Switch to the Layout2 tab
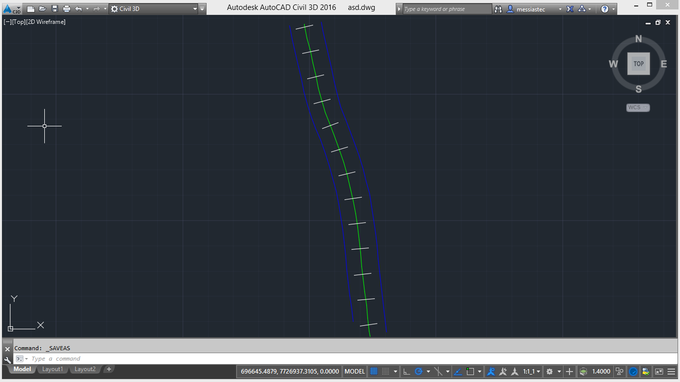This screenshot has width=680, height=382. click(85, 369)
